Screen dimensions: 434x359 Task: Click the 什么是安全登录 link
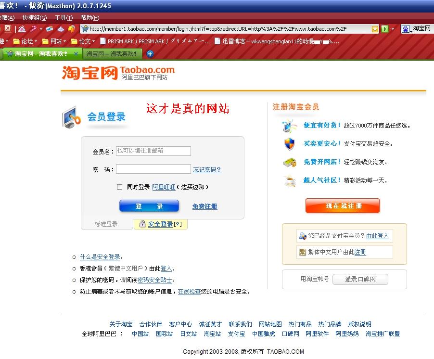pyautogui.click(x=100, y=257)
